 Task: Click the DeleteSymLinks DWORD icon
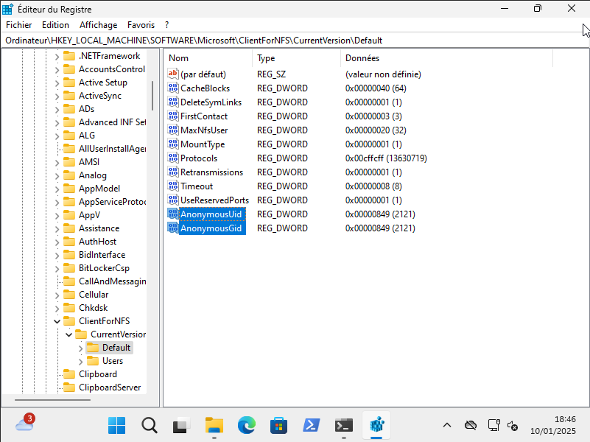[173, 102]
